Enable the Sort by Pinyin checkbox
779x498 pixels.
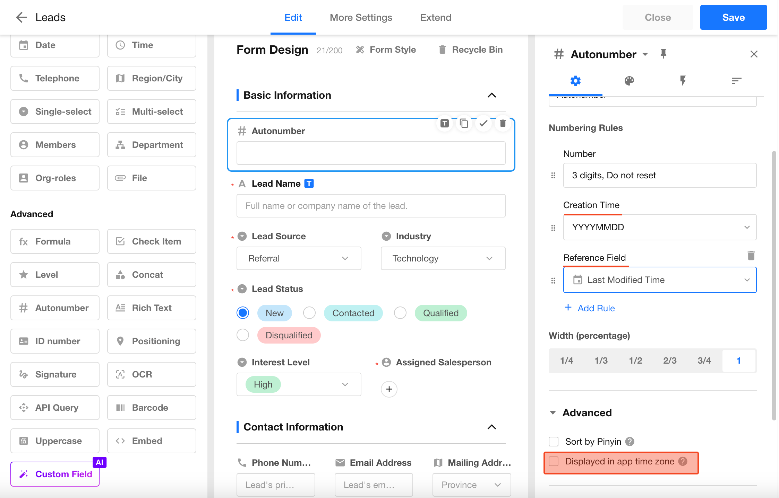tap(554, 442)
